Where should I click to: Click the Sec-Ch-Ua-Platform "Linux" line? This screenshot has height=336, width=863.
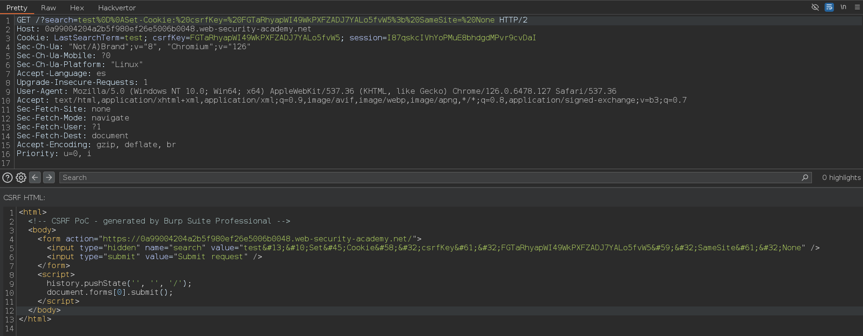click(x=80, y=65)
